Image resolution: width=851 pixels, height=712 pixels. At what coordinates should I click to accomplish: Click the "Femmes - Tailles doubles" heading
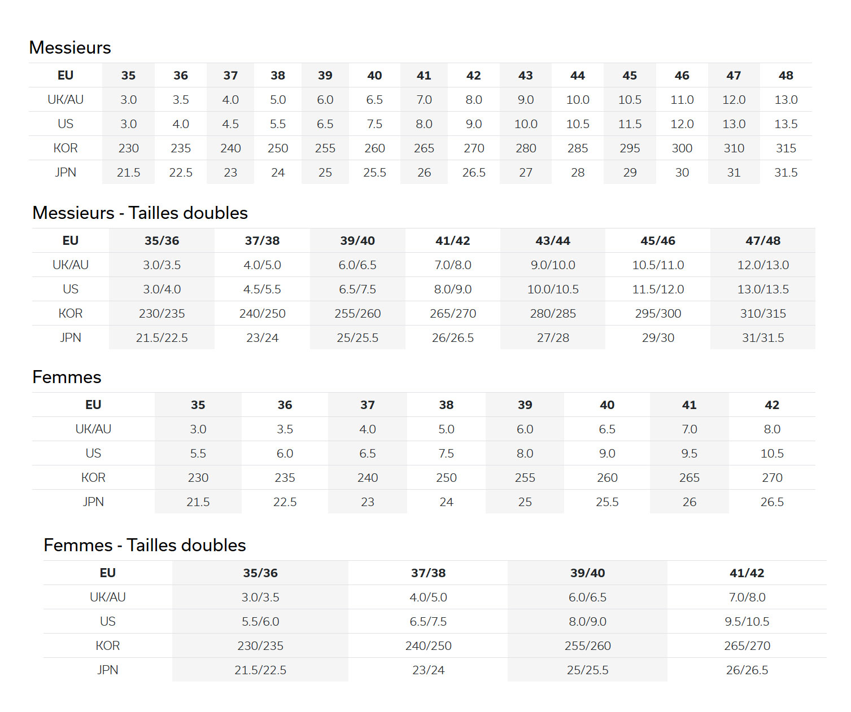pyautogui.click(x=145, y=545)
